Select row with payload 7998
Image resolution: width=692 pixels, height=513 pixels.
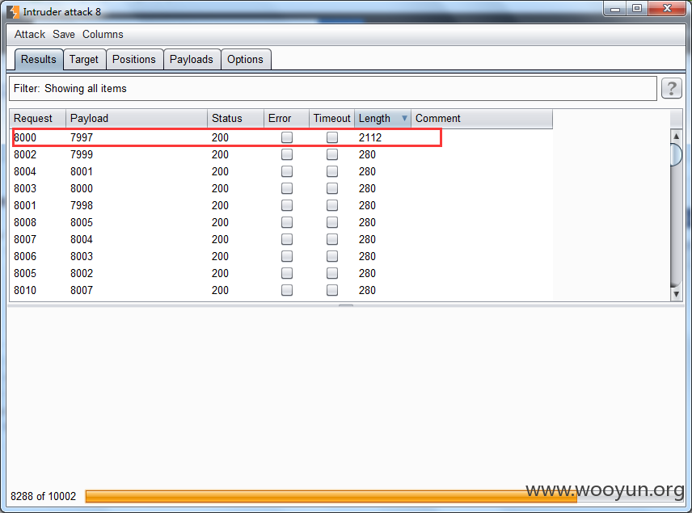(x=281, y=205)
